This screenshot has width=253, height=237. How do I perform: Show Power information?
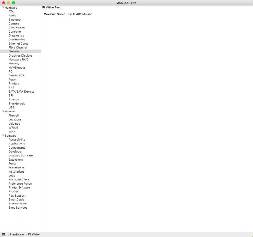coord(13,80)
